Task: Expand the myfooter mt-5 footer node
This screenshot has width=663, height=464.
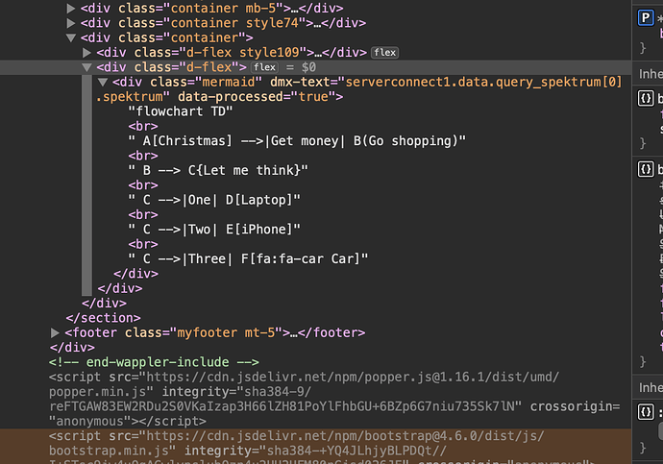Action: (x=55, y=333)
